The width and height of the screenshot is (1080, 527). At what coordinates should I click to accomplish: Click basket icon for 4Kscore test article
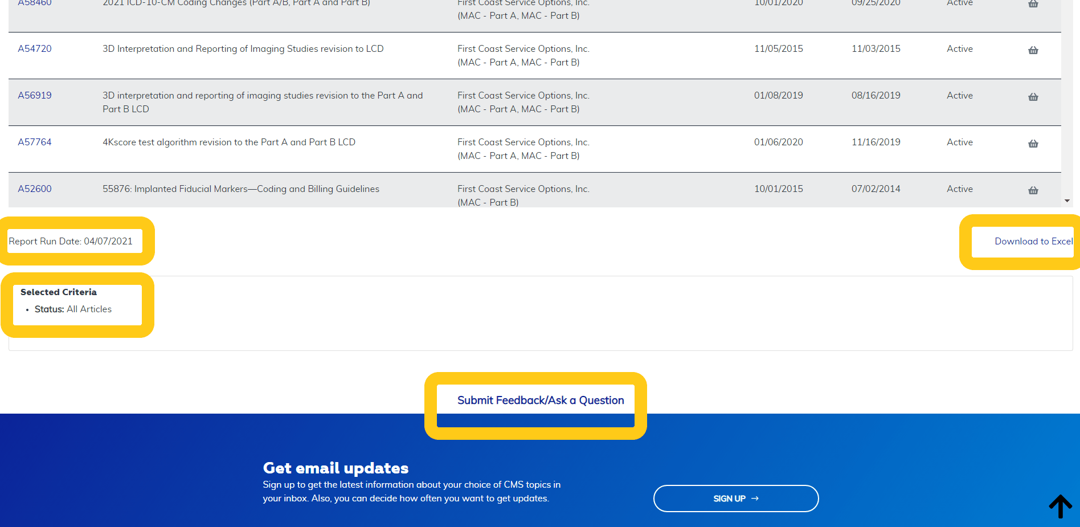pos(1033,144)
